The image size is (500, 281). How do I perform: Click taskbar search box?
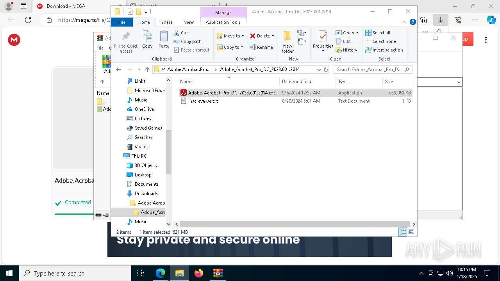tap(75, 273)
